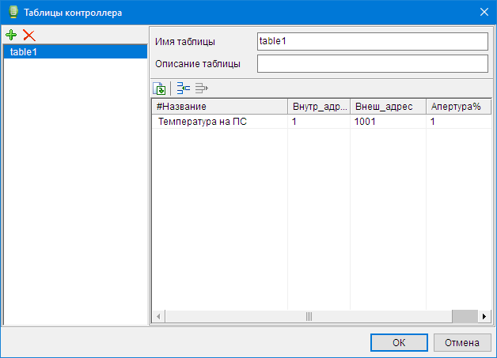The width and height of the screenshot is (497, 358).
Task: Click the import/refresh table toolbar icon
Action: click(x=159, y=89)
